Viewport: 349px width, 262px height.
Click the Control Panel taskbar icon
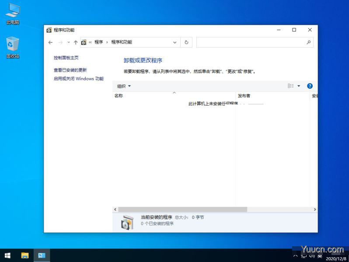coord(42,255)
